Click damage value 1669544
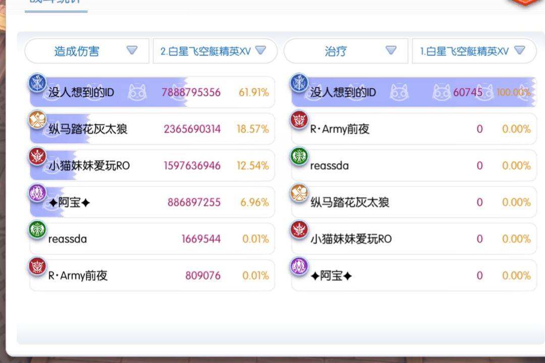The image size is (545, 363). point(201,239)
